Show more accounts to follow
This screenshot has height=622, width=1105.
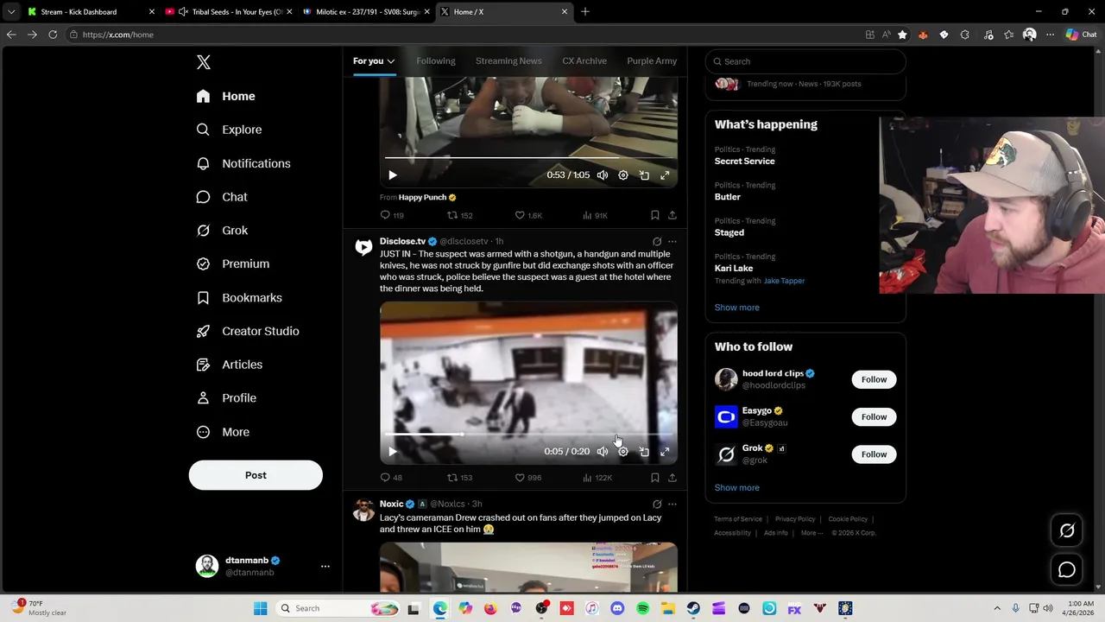(736, 488)
